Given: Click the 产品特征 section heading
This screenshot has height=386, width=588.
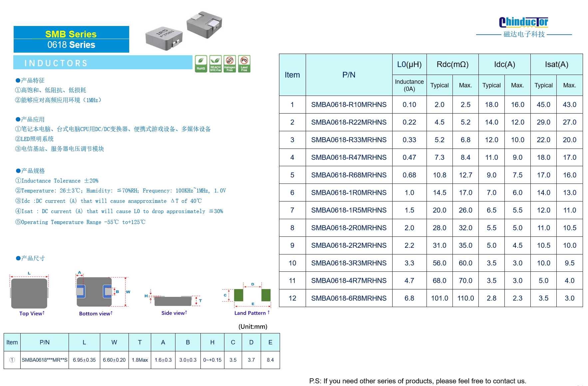Looking at the screenshot, I should (30, 81).
